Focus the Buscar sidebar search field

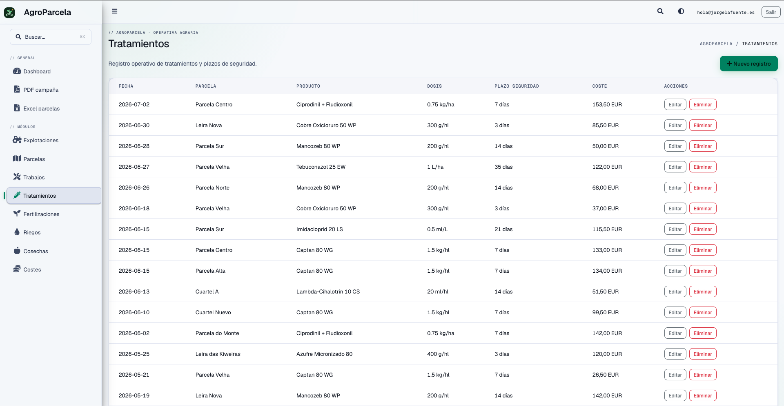pyautogui.click(x=51, y=37)
